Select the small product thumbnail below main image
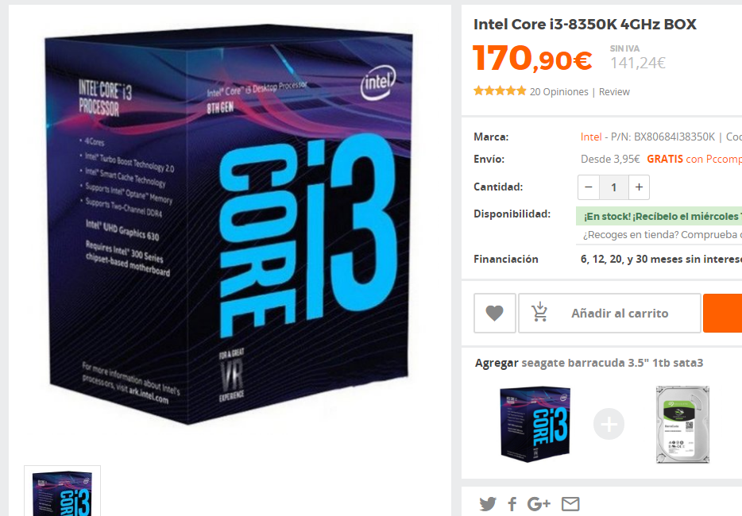Viewport: 742px width, 516px height. click(63, 491)
